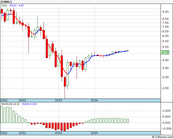This screenshot has height=139, width=173.
Task: Click 2024 on the price chart time axis
Action: coord(94,100)
